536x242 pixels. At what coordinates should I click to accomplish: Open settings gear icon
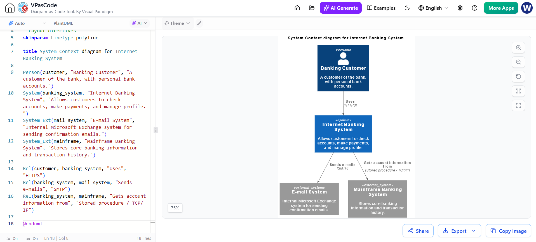click(460, 8)
